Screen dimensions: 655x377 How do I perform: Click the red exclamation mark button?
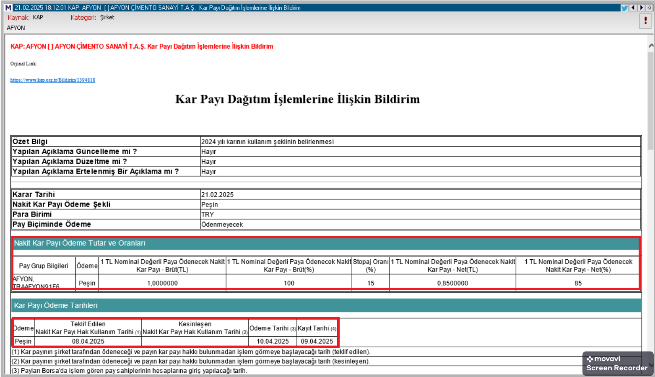point(645,21)
